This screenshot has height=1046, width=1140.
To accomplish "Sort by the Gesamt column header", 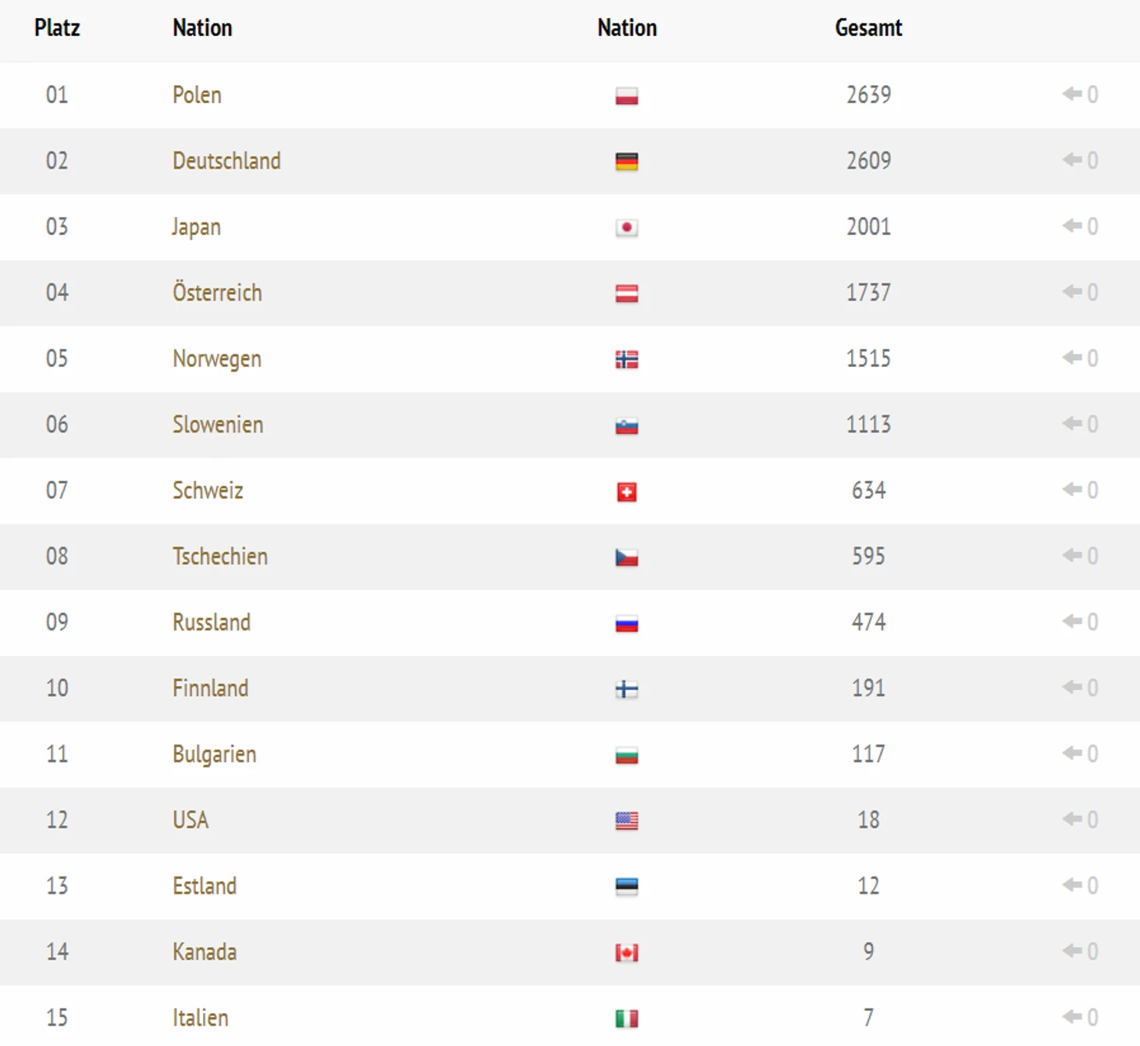I will [x=868, y=28].
